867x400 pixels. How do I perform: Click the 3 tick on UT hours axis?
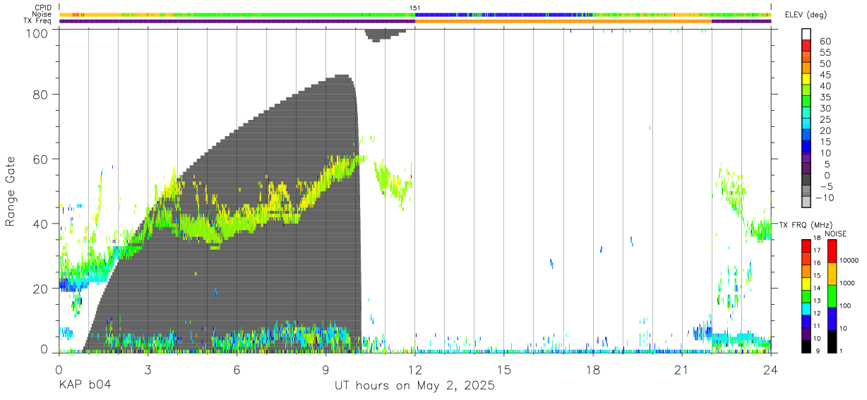click(x=148, y=369)
